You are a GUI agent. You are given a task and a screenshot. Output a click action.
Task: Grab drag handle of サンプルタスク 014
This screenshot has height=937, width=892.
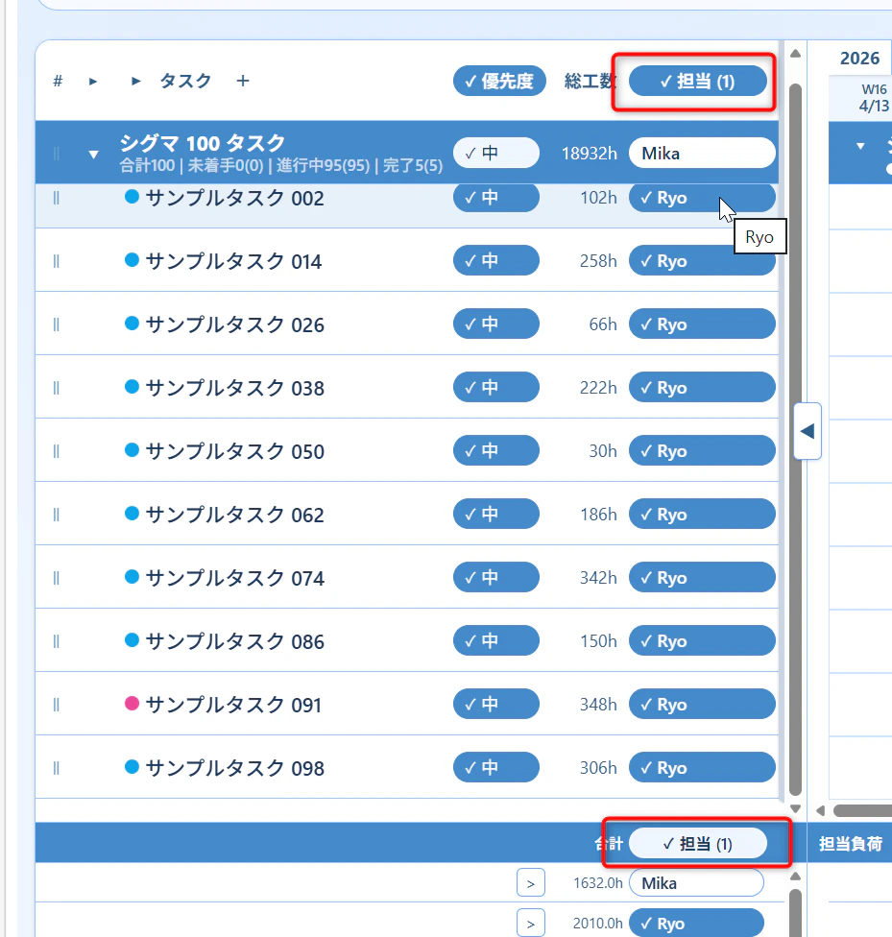click(x=57, y=261)
